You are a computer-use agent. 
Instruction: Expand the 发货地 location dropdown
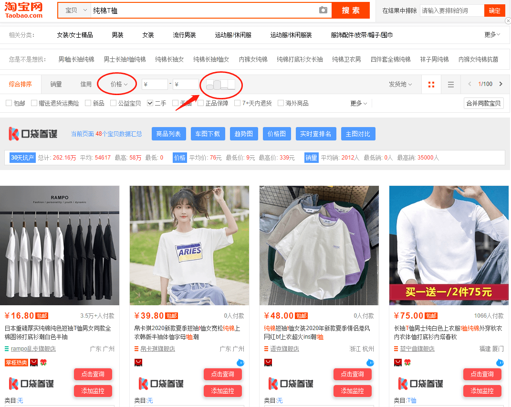pos(400,84)
